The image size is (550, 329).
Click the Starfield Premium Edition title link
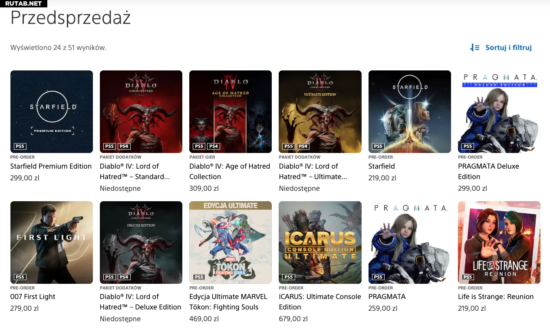click(x=51, y=166)
